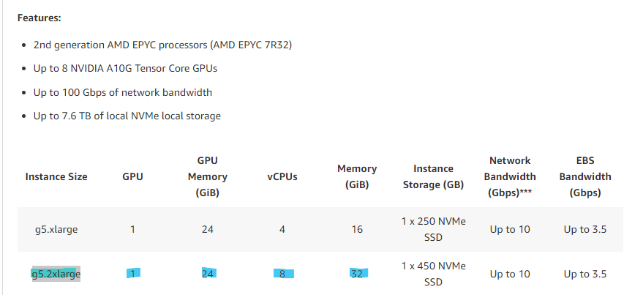This screenshot has height=295, width=624.
Task: Click the 100 Gbps network bandwidth bullet
Action: point(122,92)
